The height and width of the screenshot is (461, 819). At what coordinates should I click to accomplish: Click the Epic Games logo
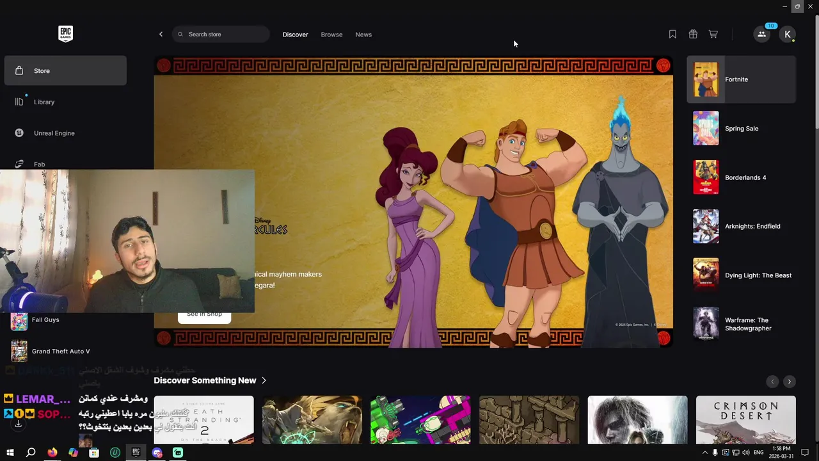[65, 34]
